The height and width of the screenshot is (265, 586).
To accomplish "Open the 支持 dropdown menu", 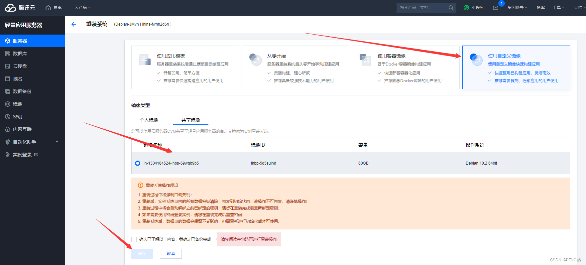I will 579,8.
